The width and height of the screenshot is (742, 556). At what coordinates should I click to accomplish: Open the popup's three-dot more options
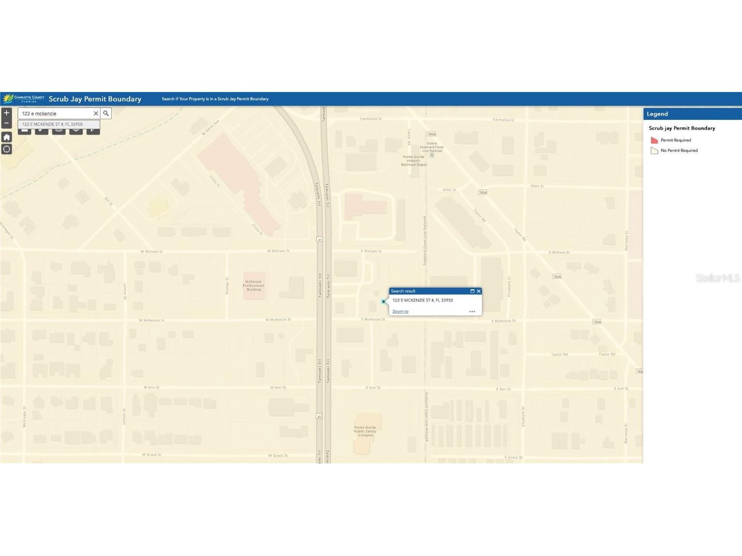(472, 311)
